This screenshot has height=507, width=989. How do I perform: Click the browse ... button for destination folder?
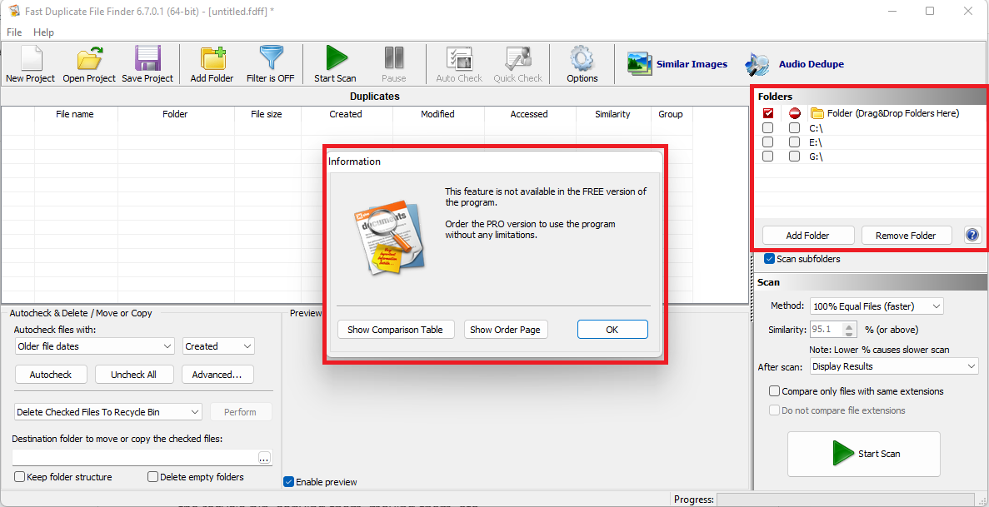click(x=264, y=457)
